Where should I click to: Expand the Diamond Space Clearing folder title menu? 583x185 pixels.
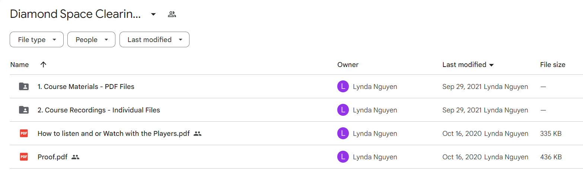[x=153, y=15]
